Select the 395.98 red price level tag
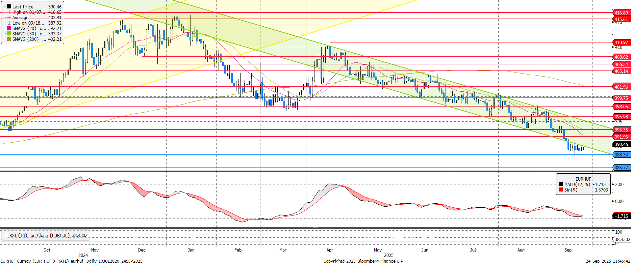This screenshot has width=631, height=264. point(622,117)
